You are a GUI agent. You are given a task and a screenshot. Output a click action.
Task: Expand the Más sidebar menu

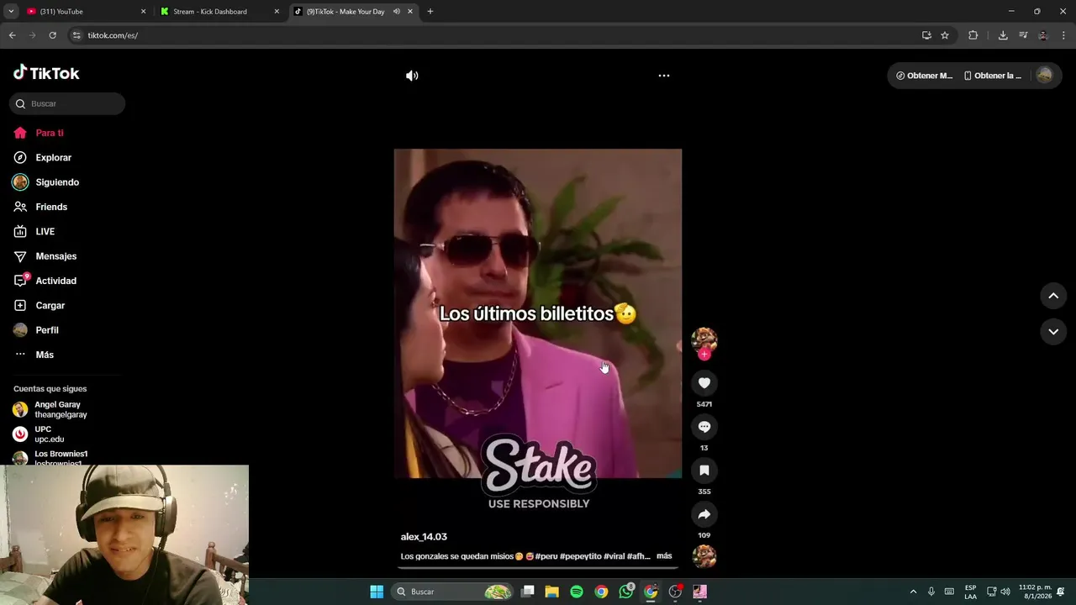(x=45, y=355)
